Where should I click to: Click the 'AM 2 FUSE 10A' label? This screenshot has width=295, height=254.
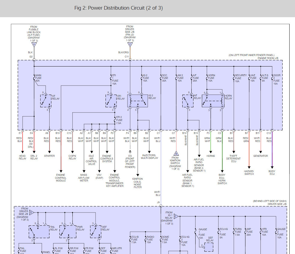click(x=180, y=78)
